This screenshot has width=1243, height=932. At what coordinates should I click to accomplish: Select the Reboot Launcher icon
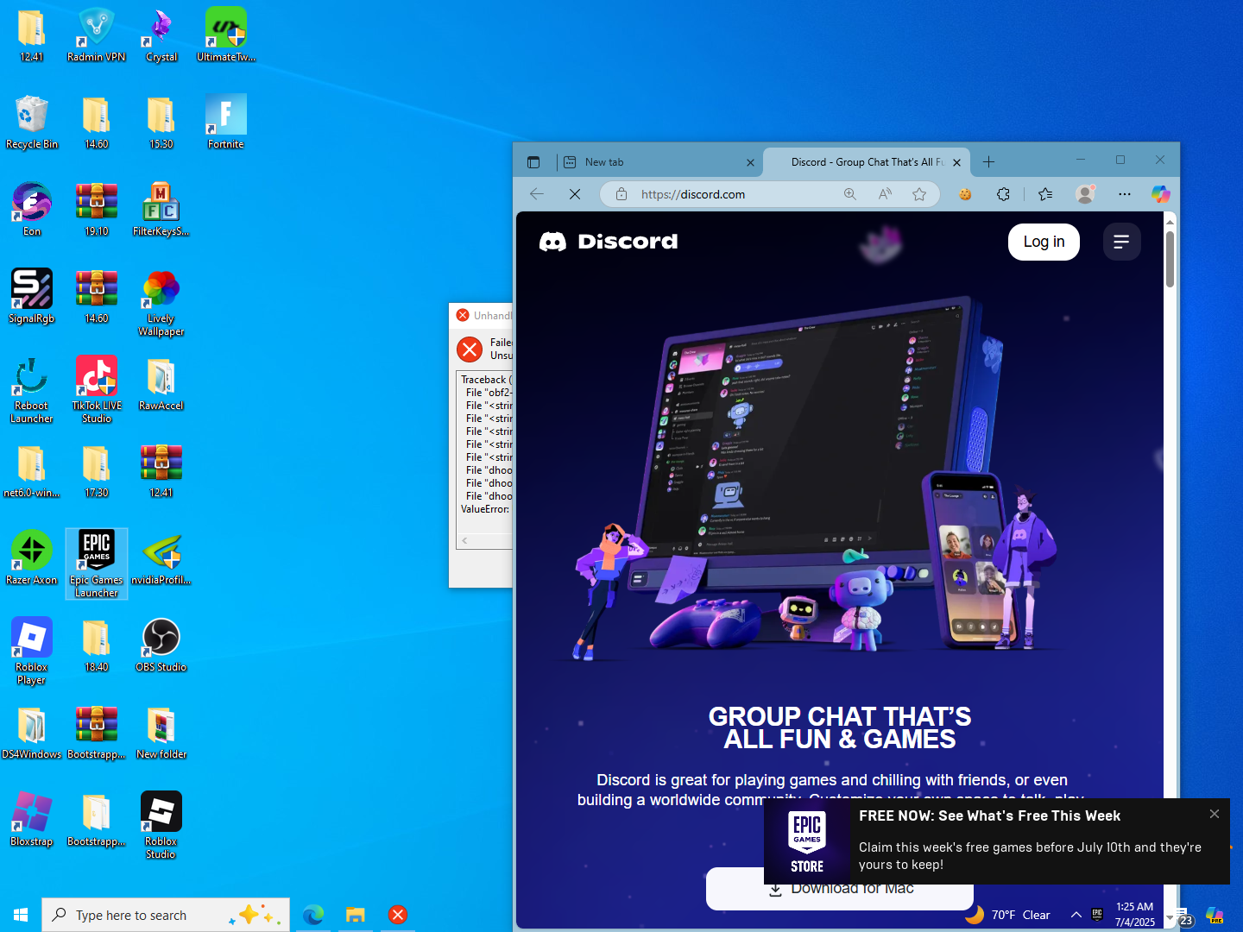pyautogui.click(x=32, y=390)
